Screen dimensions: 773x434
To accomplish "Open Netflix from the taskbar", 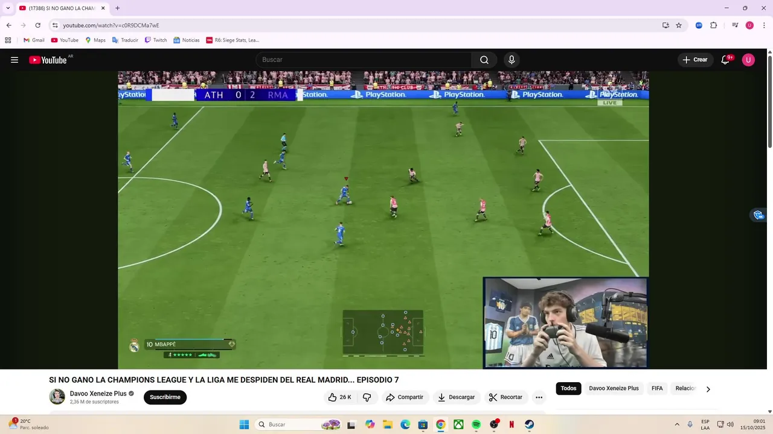I will (x=512, y=424).
